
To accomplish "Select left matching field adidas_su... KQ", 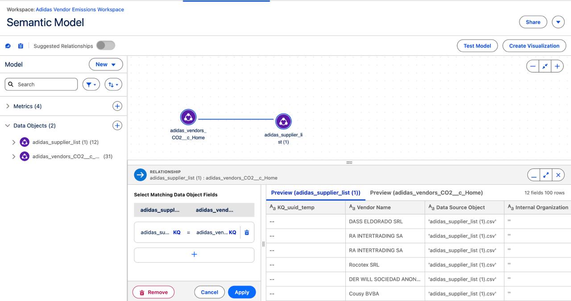I will coord(161,232).
